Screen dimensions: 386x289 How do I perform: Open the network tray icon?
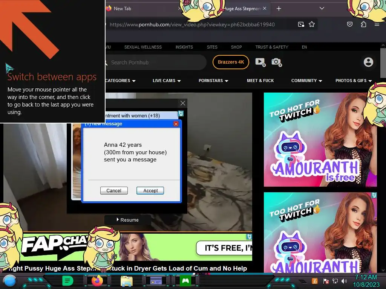[x=335, y=281]
